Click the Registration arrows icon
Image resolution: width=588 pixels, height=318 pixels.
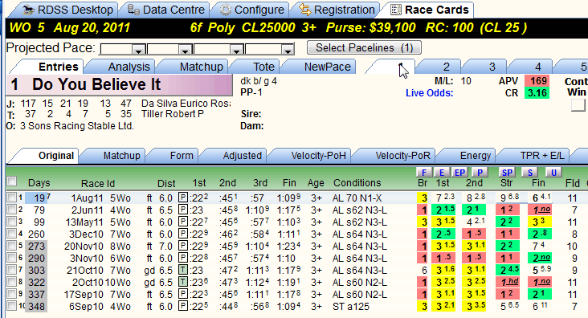click(x=305, y=10)
